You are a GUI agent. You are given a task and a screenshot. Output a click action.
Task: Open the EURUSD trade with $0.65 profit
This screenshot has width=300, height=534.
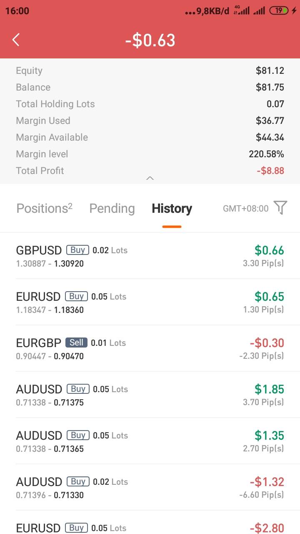click(x=150, y=302)
